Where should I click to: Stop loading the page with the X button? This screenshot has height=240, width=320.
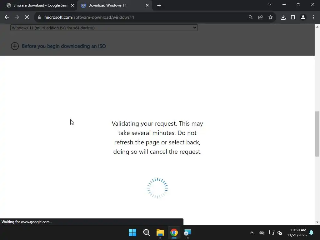[x=27, y=17]
